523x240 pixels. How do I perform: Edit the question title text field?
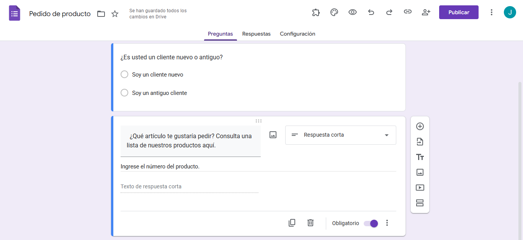click(x=191, y=141)
